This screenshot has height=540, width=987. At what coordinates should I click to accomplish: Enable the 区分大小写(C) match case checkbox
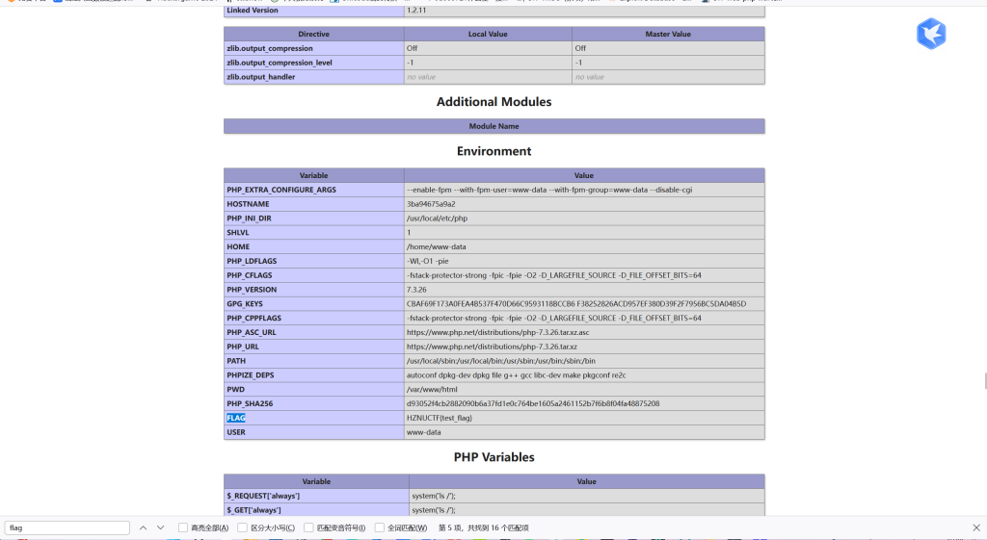[242, 528]
